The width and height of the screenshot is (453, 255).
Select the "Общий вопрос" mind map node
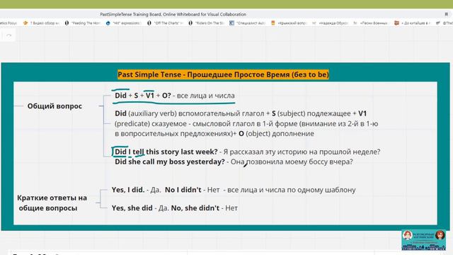click(55, 106)
